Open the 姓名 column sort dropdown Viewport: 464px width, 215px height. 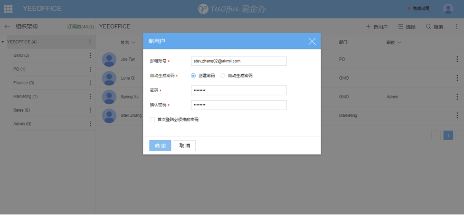point(134,42)
